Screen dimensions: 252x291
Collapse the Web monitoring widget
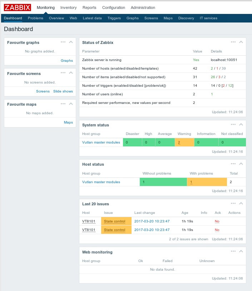241,251
